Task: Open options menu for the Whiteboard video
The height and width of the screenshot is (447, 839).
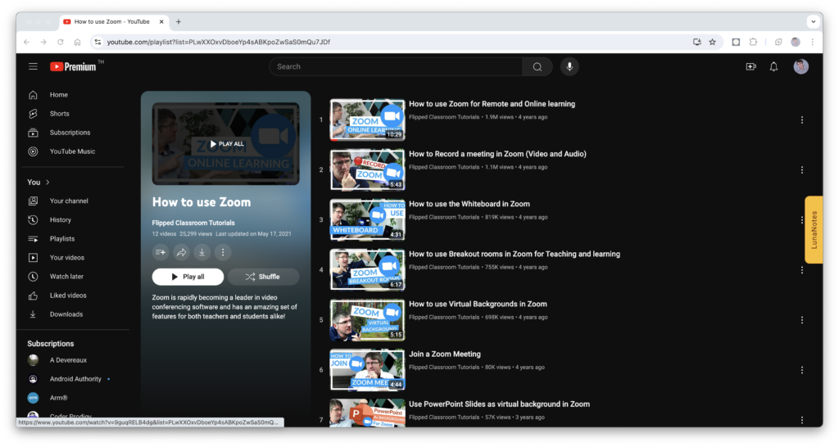Action: pyautogui.click(x=801, y=219)
